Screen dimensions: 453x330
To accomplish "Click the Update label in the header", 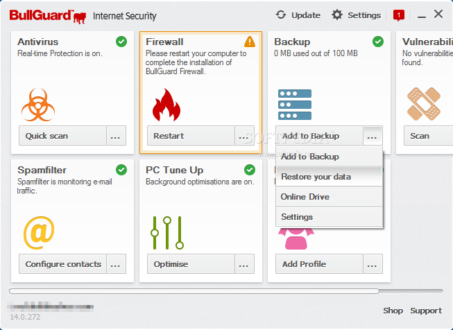I will tap(306, 15).
